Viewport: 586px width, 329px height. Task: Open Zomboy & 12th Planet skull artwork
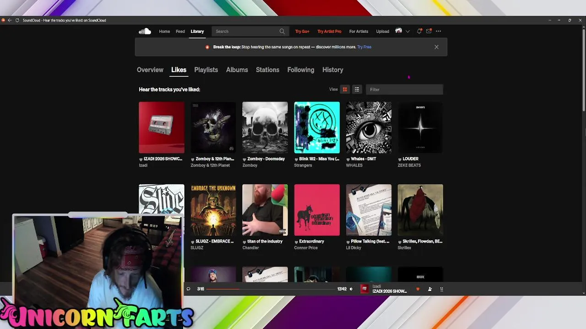[213, 127]
